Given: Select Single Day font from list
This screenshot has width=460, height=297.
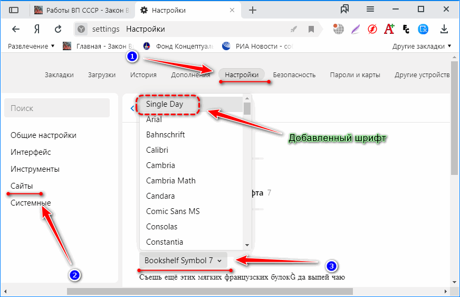Looking at the screenshot, I should point(165,104).
